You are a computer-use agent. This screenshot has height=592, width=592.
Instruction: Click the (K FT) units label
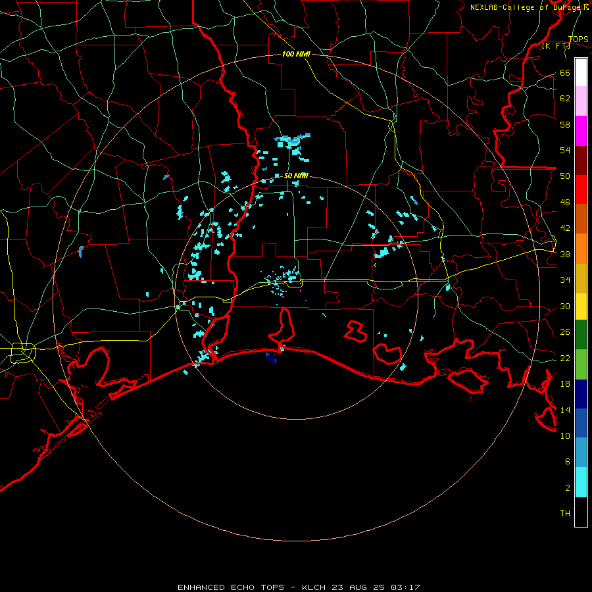(556, 46)
